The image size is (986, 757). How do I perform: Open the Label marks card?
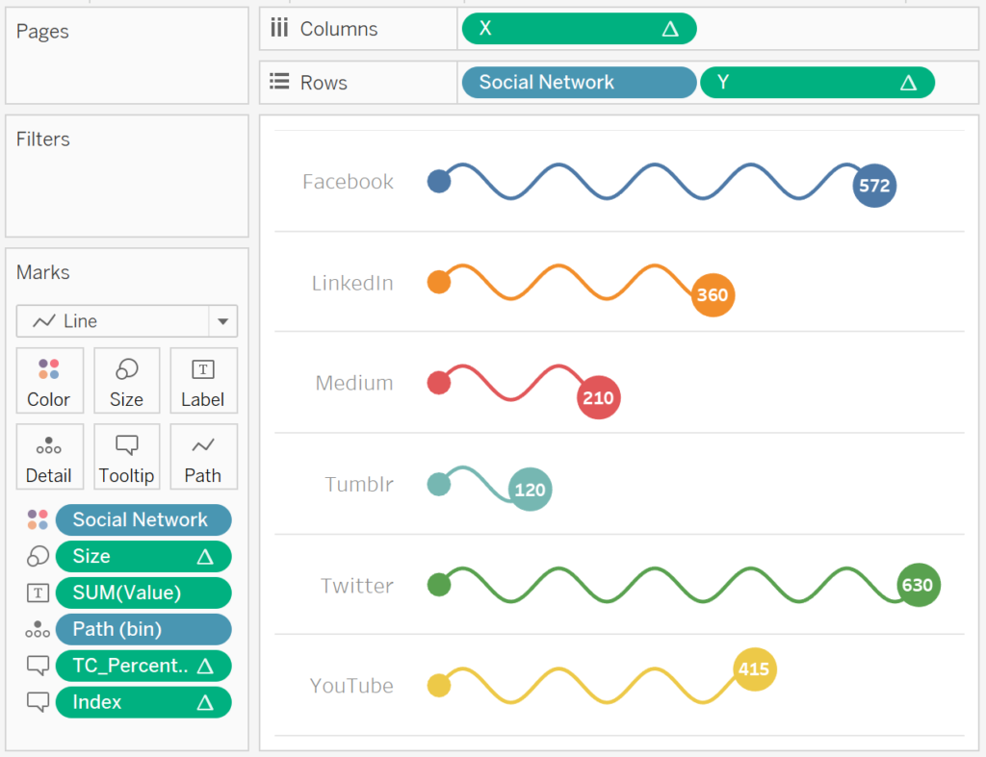203,381
